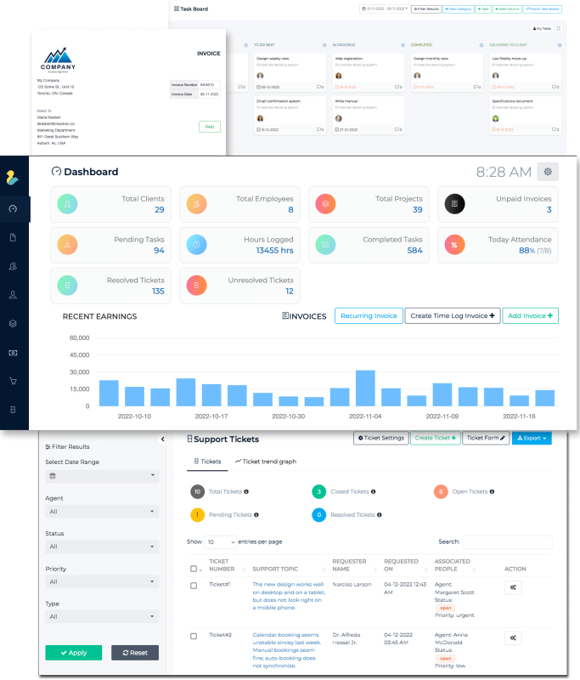The height and width of the screenshot is (680, 580).
Task: Open actions gear for Ticket#1
Action: pyautogui.click(x=513, y=587)
